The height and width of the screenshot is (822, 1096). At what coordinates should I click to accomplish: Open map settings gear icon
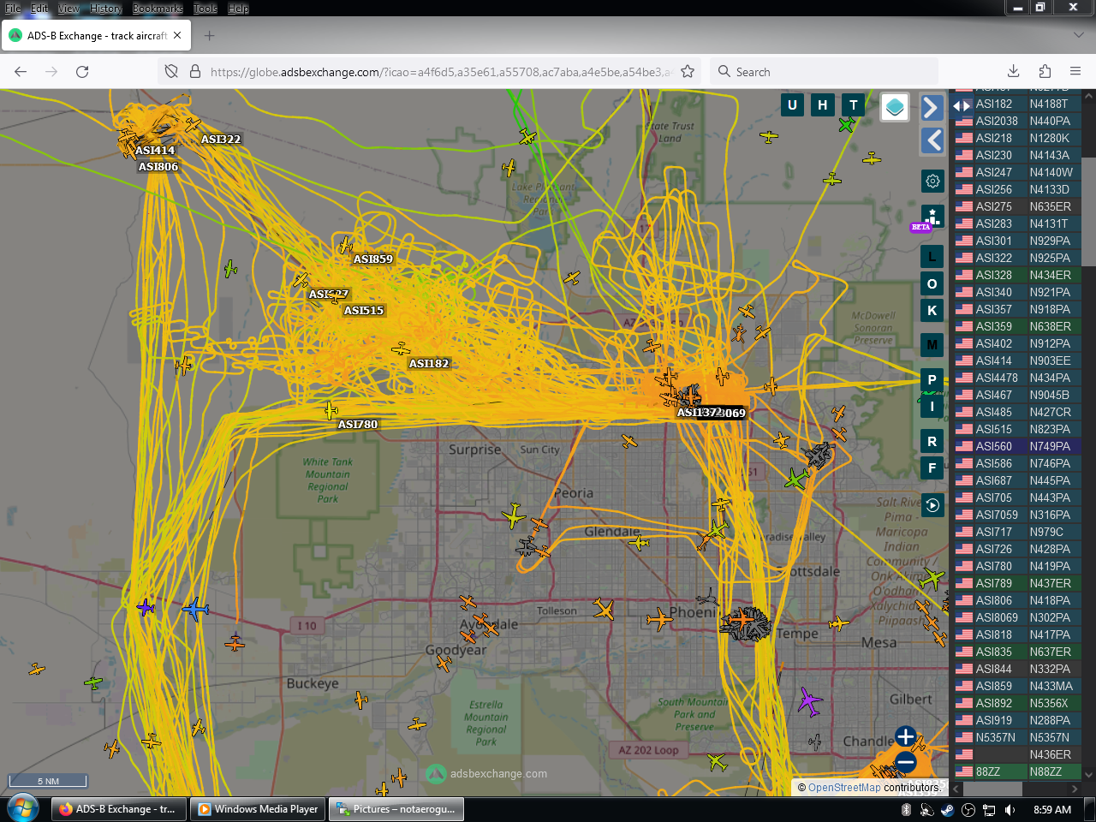[x=932, y=181]
